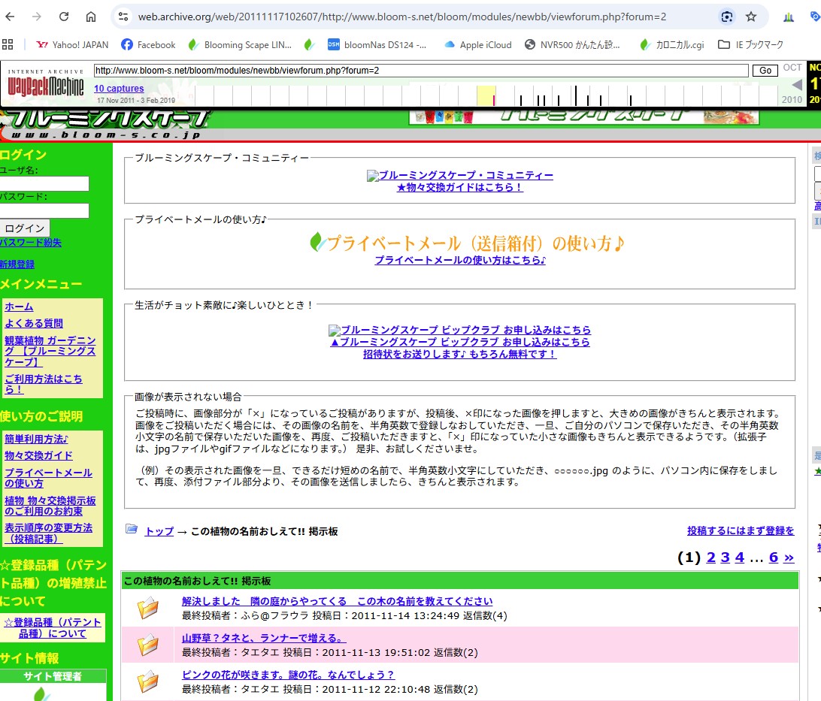Click the プライベートメール（送信箱付）の使い方 banner
The width and height of the screenshot is (821, 701).
(x=467, y=243)
